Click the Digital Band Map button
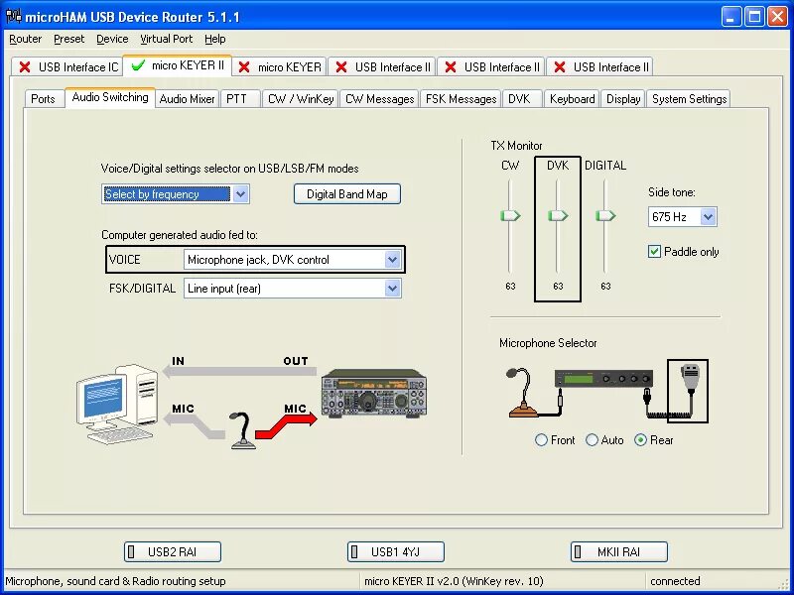794x595 pixels. (x=346, y=194)
